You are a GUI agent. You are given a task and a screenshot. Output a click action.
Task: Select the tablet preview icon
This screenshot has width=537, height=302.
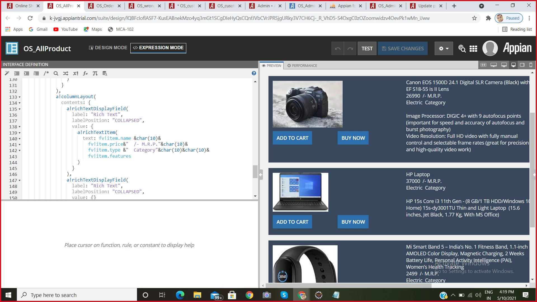522,65
